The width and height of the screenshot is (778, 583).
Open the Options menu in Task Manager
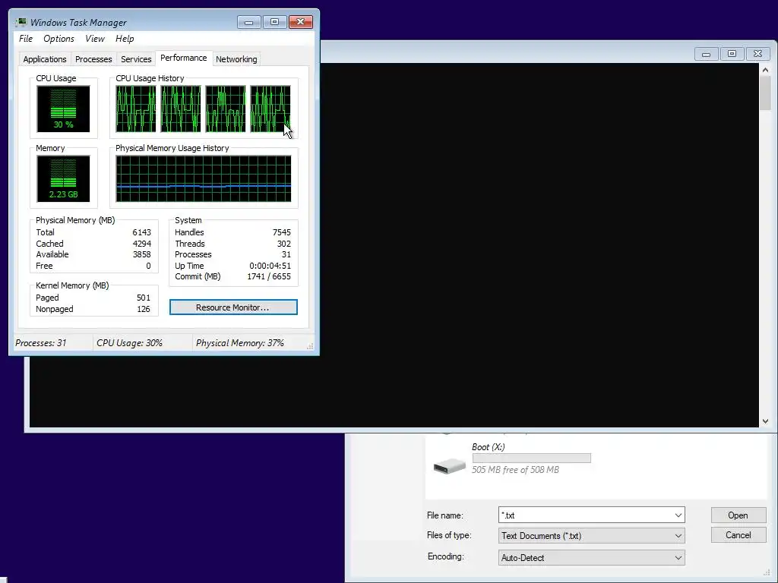click(x=59, y=39)
